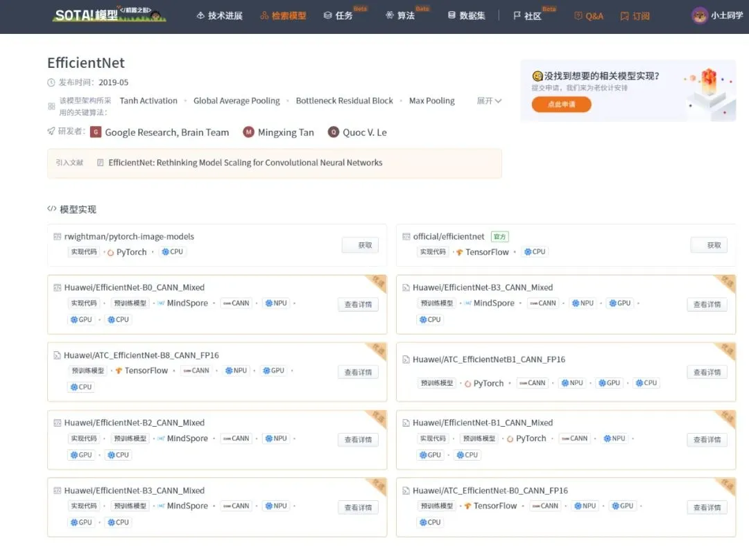Open the EfficientNet paper reference link

(x=245, y=163)
